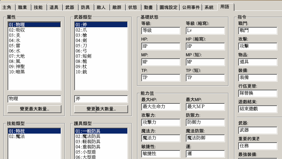Click 變更最大數量 button under 武器類型 list

point(101,109)
